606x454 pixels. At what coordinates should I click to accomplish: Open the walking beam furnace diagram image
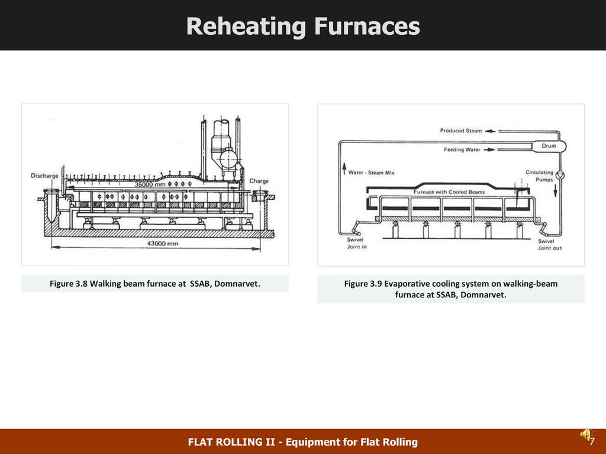coord(155,184)
